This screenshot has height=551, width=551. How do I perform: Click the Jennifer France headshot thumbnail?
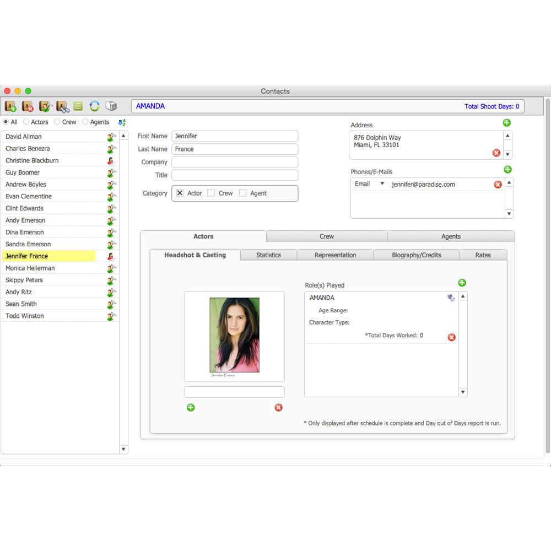[234, 335]
